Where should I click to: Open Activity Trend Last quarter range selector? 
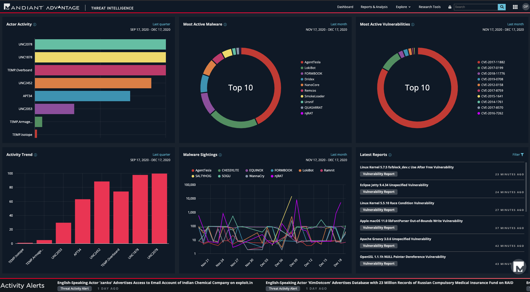tap(161, 155)
